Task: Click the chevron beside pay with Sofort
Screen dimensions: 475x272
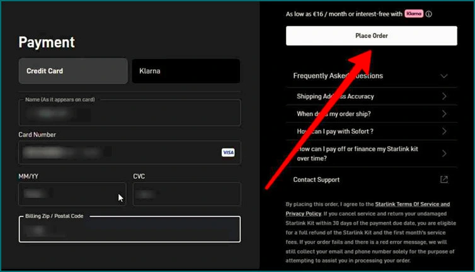Action: [444, 132]
